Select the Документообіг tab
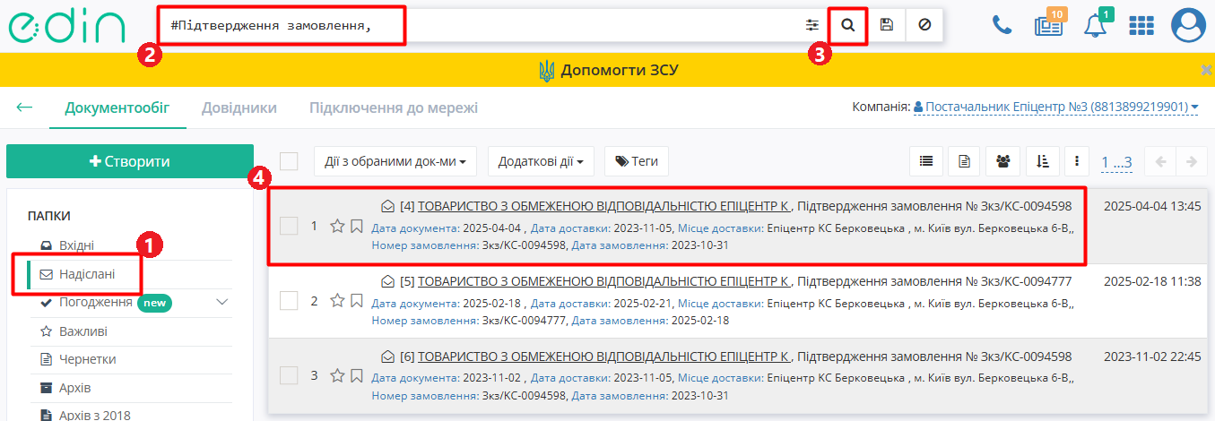1215x421 pixels. (x=117, y=107)
